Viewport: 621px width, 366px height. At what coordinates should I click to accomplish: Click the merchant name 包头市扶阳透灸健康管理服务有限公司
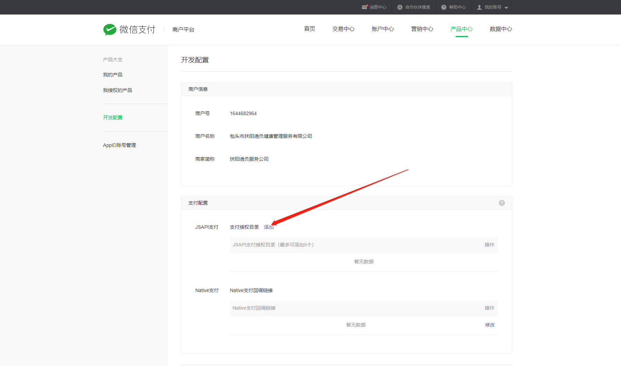pyautogui.click(x=271, y=136)
